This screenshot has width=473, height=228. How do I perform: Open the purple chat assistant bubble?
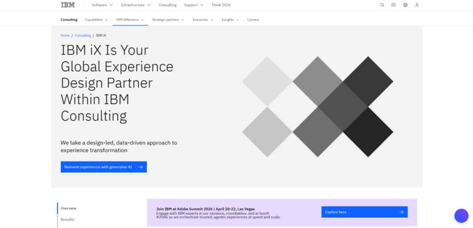click(x=461, y=216)
